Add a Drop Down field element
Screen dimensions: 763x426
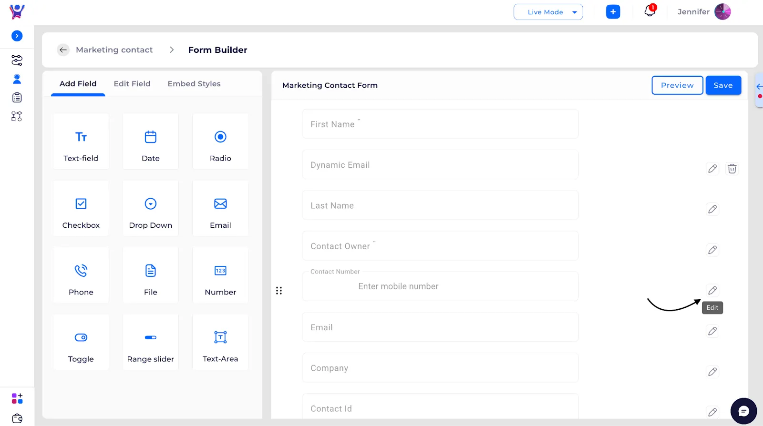click(151, 208)
